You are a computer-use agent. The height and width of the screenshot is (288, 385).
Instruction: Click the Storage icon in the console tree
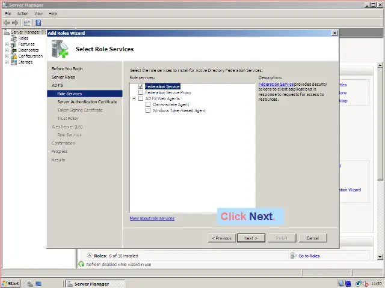point(14,62)
